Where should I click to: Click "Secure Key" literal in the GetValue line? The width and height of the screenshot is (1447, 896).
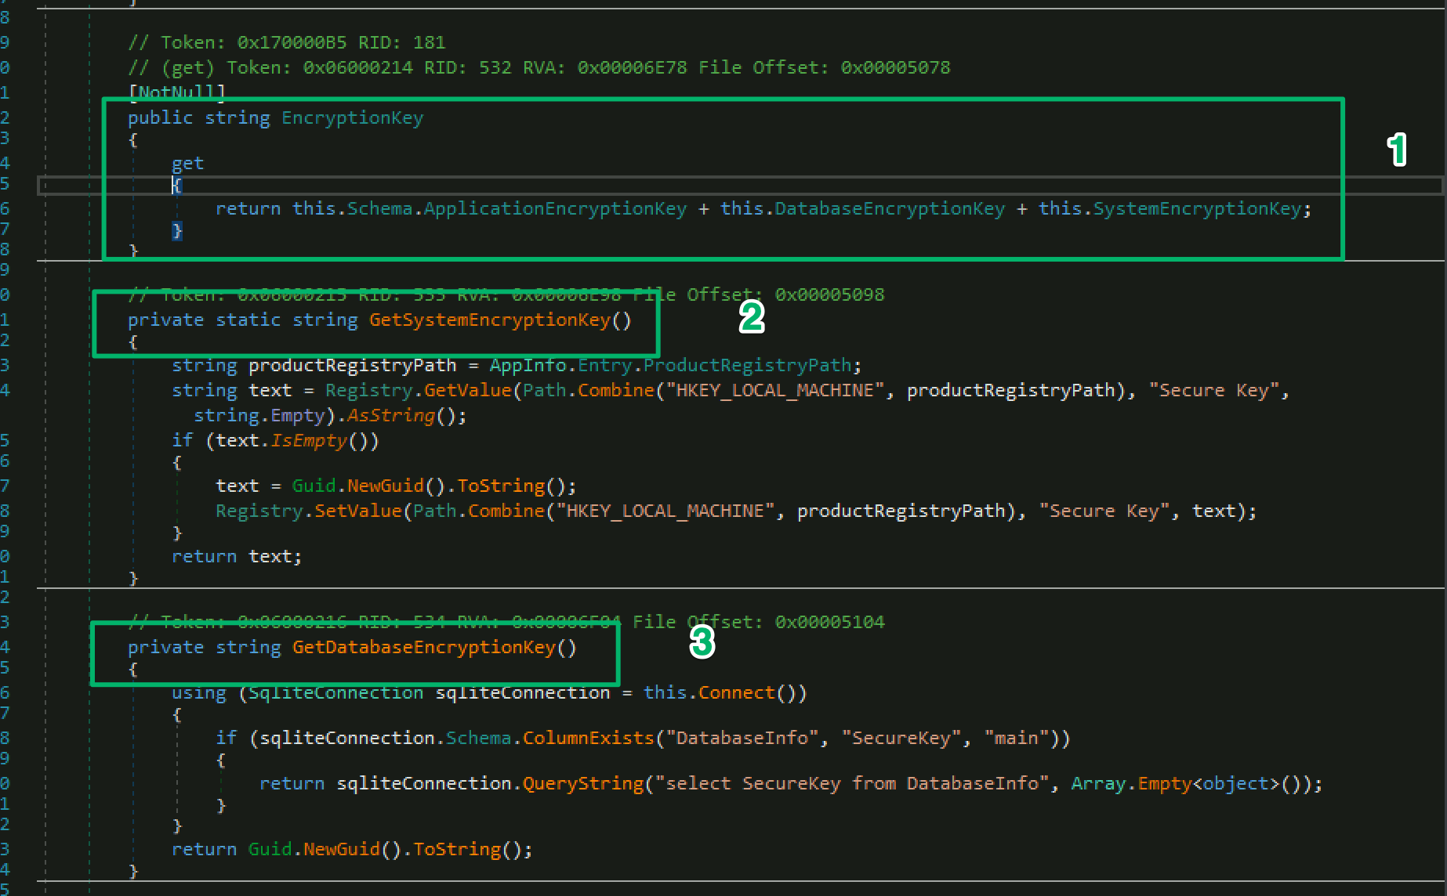coord(1213,391)
